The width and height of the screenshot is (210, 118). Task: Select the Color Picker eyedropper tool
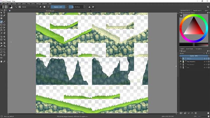tap(1, 46)
